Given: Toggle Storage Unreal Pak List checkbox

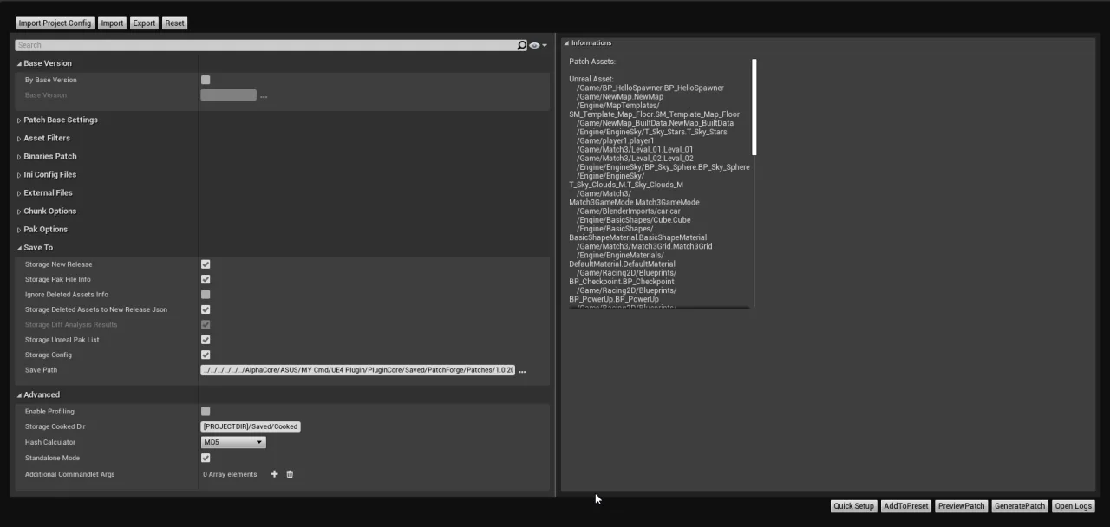Looking at the screenshot, I should coord(206,340).
